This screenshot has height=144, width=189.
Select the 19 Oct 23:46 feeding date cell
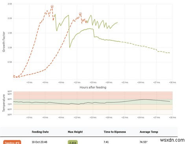click(x=39, y=142)
